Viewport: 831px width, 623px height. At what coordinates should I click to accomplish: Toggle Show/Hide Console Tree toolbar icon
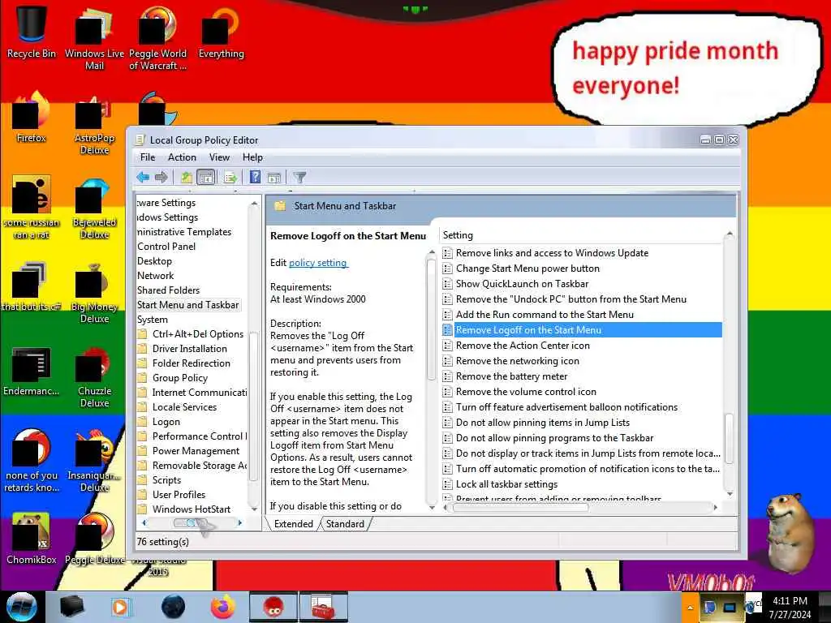(205, 178)
